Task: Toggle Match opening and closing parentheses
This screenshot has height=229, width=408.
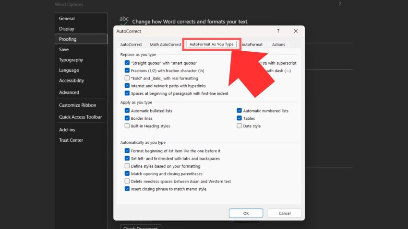Action: pos(127,173)
